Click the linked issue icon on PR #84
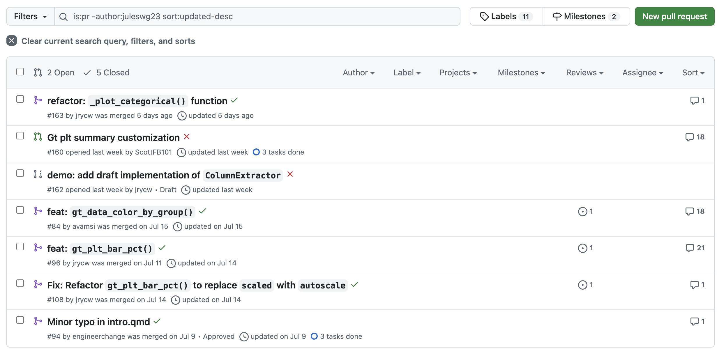Viewport: 717px width, 358px height. tap(582, 212)
